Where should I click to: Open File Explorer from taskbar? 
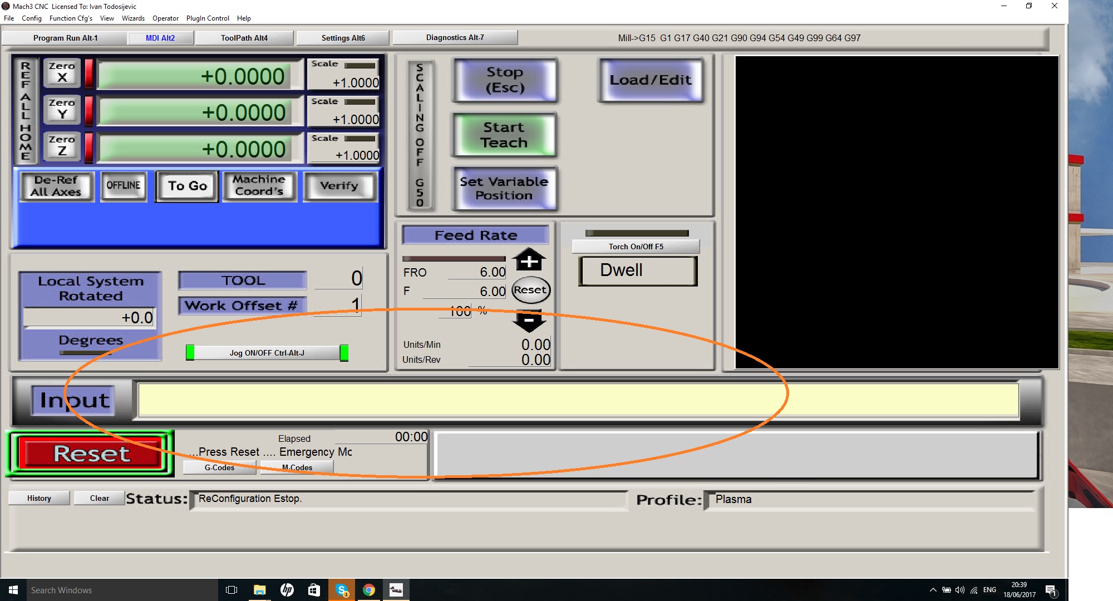tap(260, 590)
